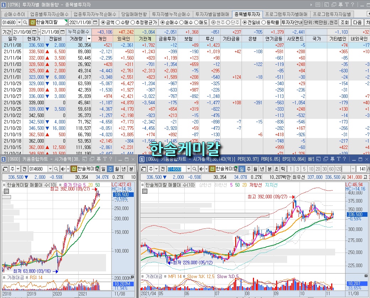Open 투자자안내 button
The height and width of the screenshot is (298, 370).
click(292, 23)
